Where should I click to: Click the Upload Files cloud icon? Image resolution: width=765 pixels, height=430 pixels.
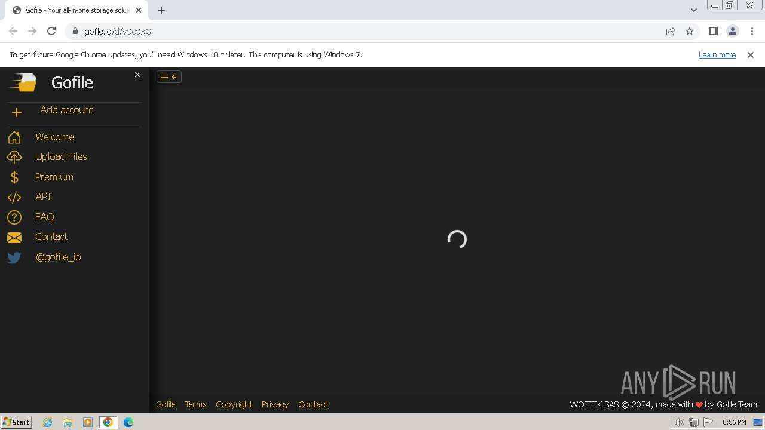tap(14, 157)
